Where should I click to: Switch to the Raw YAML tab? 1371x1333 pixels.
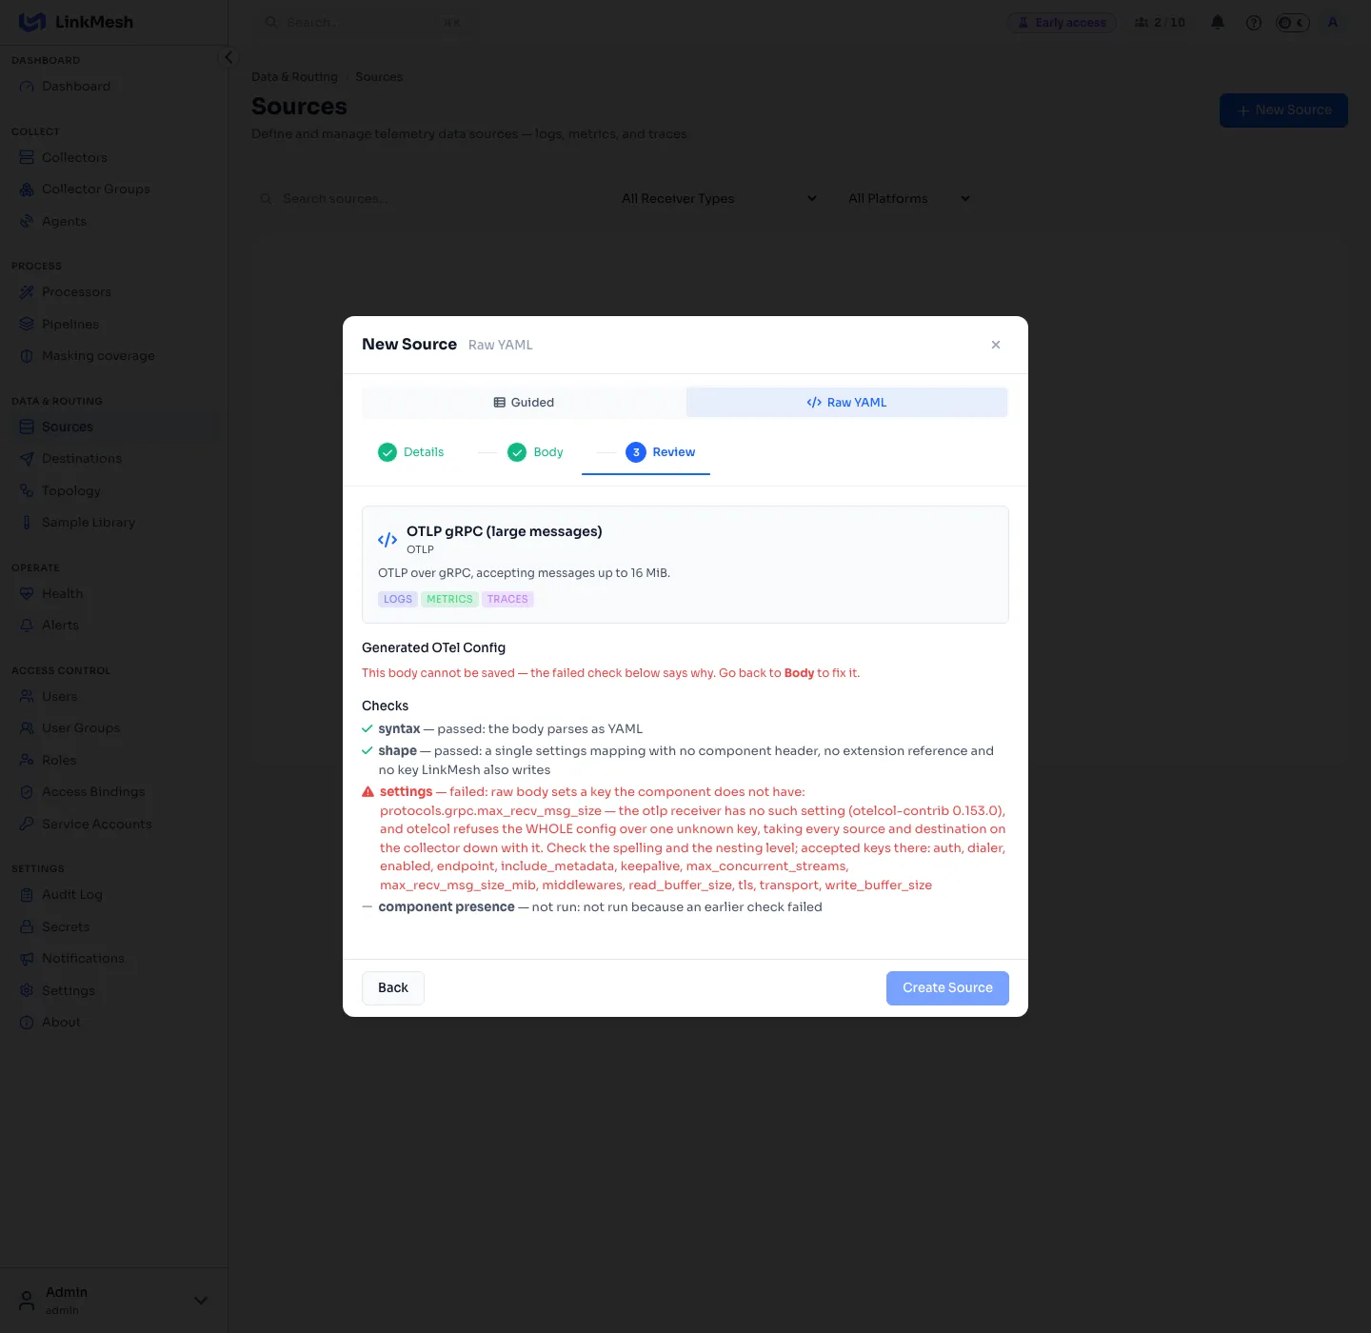(x=846, y=403)
